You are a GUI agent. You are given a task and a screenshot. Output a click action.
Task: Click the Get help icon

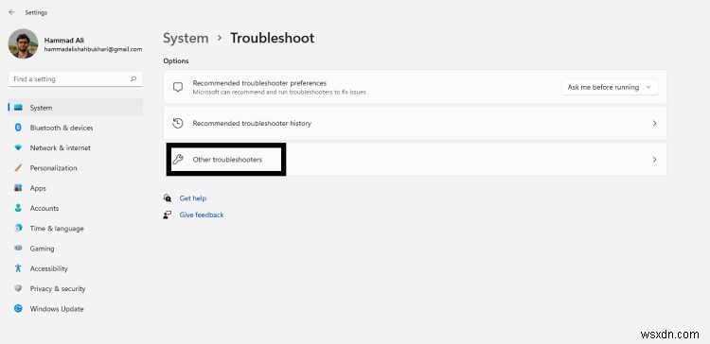pos(167,198)
